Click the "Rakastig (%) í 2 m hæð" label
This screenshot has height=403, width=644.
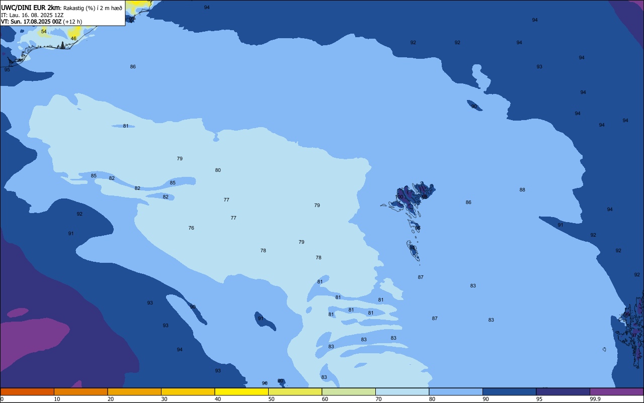93,8
